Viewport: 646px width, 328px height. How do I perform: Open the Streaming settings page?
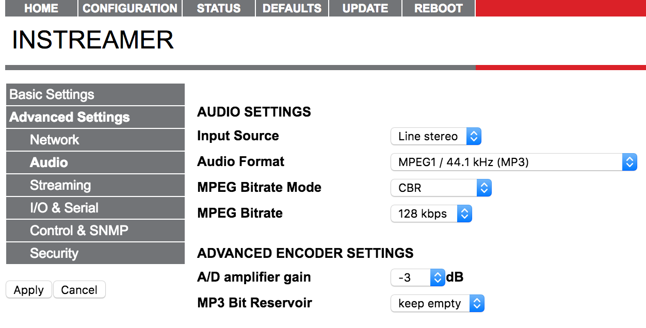tap(95, 185)
